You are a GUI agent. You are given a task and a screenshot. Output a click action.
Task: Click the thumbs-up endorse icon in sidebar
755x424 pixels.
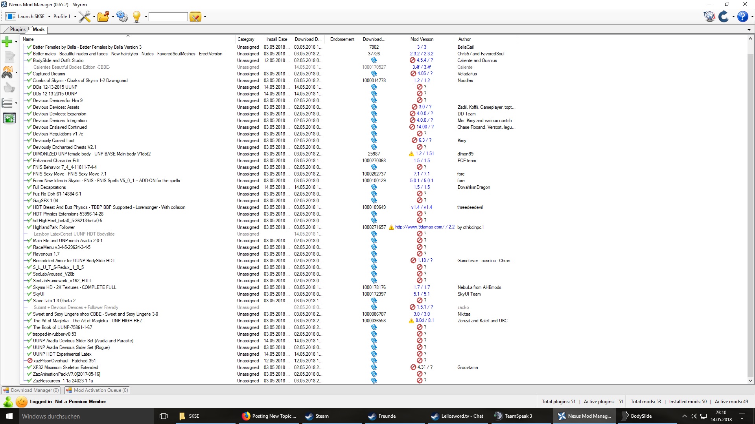(x=9, y=88)
